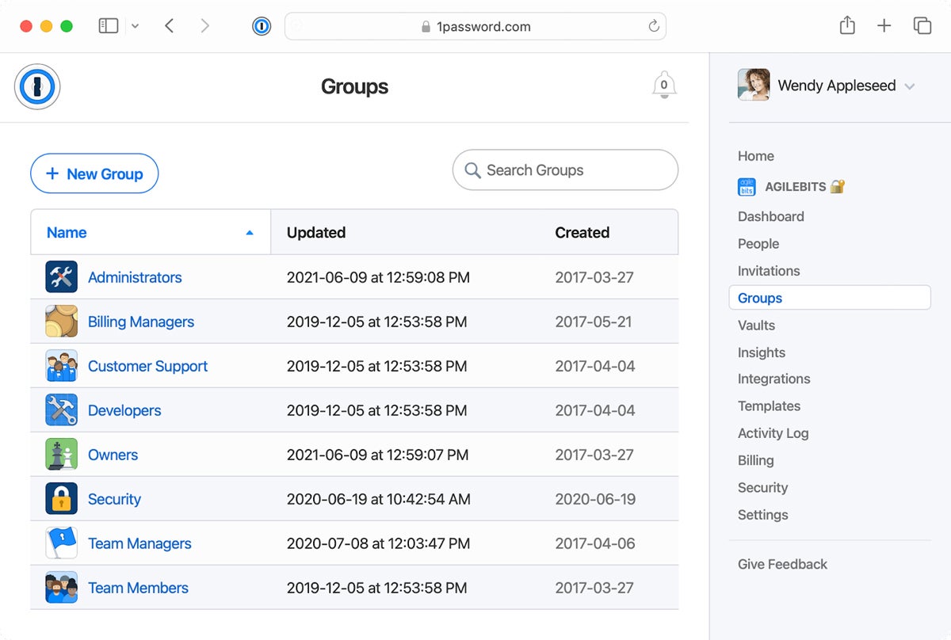Click the Safari share icon
951x640 pixels.
[x=847, y=26]
